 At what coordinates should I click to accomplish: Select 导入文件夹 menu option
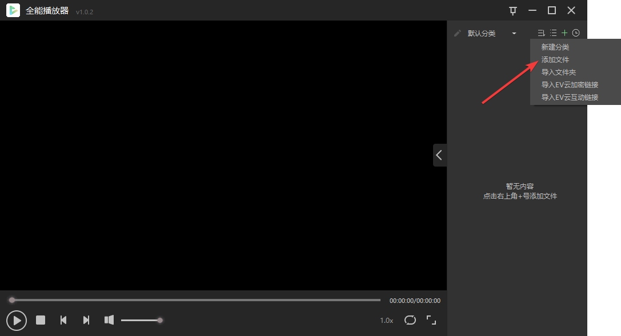coord(559,72)
